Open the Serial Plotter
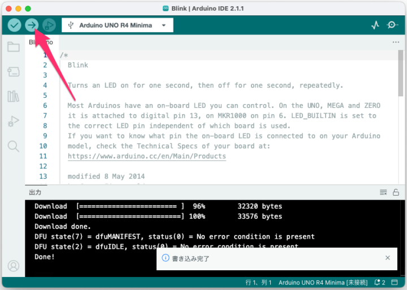Viewport: 407px width, 290px height. 375,25
